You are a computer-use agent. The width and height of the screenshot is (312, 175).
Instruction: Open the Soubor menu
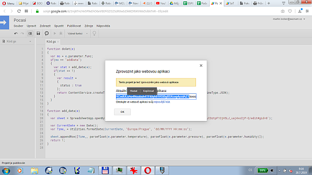point(19,26)
